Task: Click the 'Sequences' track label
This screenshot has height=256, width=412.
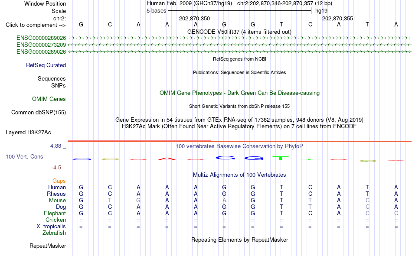Action: [x=52, y=78]
